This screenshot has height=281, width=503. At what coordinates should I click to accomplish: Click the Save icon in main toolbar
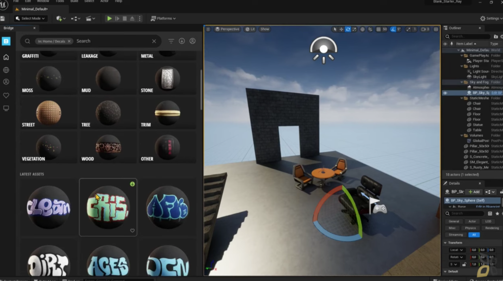pos(2,19)
